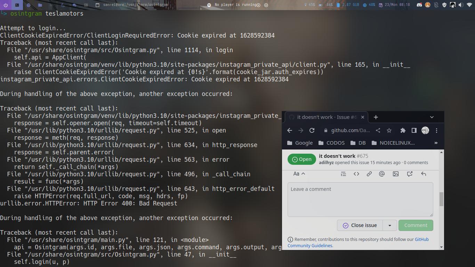The image size is (475, 267).
Task: Select the ordered list icon above comment field
Action: click(343, 174)
